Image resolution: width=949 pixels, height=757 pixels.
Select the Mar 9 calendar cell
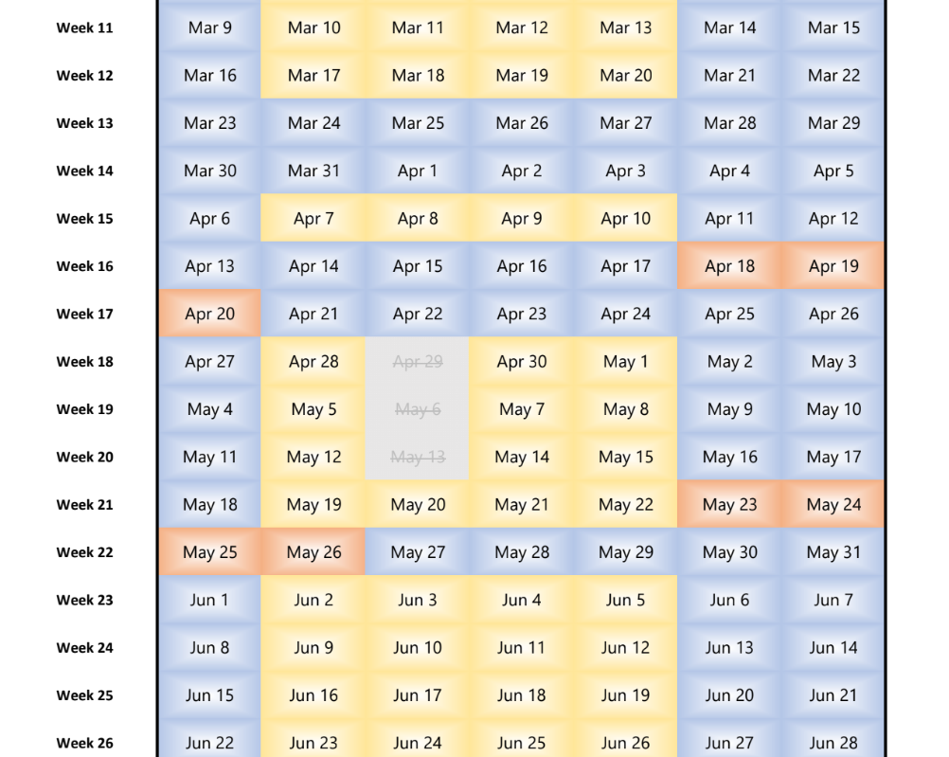point(209,27)
